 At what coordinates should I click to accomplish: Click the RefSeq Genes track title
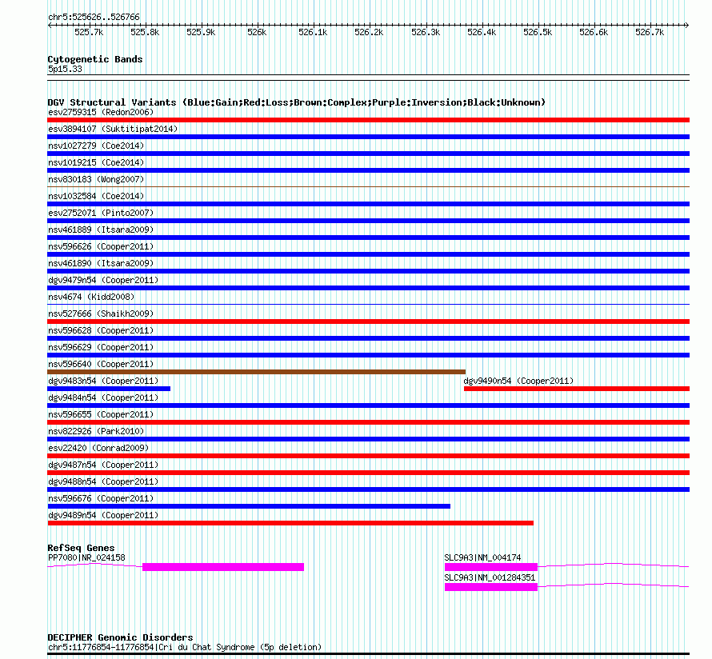click(81, 548)
